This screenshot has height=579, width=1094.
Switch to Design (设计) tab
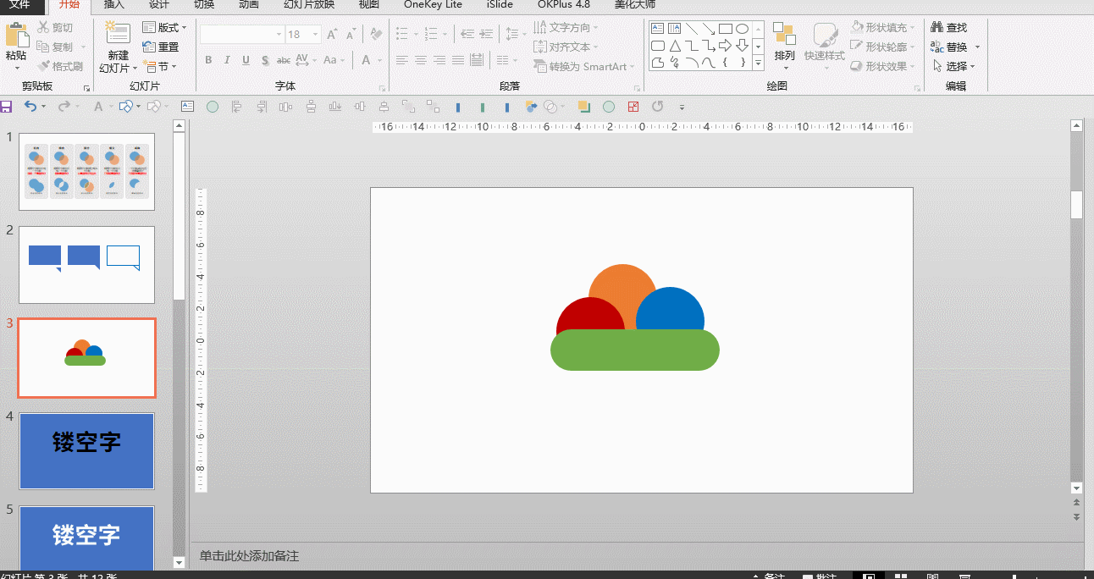[159, 4]
